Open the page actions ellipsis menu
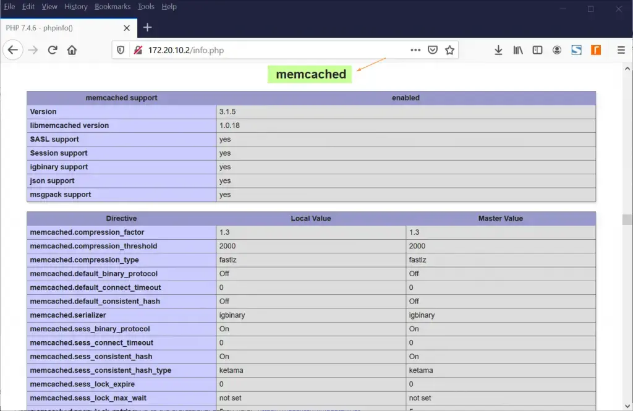633x411 pixels. click(415, 49)
